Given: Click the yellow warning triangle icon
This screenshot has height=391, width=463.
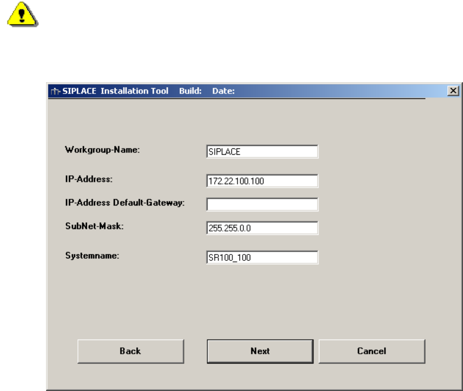Looking at the screenshot, I should click(x=23, y=15).
